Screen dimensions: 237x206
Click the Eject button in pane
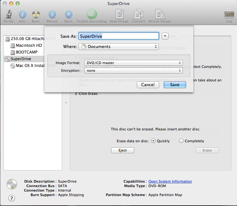point(123,150)
